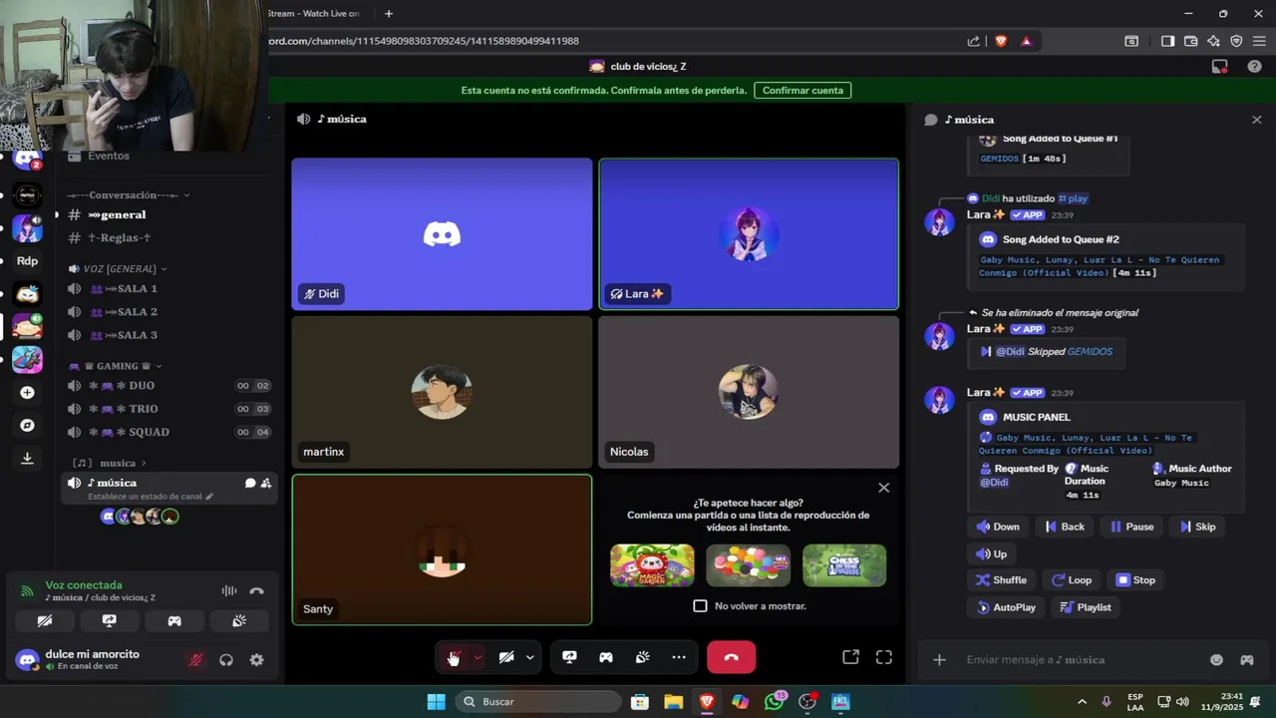Launch the Chess in the Park activity
This screenshot has height=718, width=1276.
point(844,565)
